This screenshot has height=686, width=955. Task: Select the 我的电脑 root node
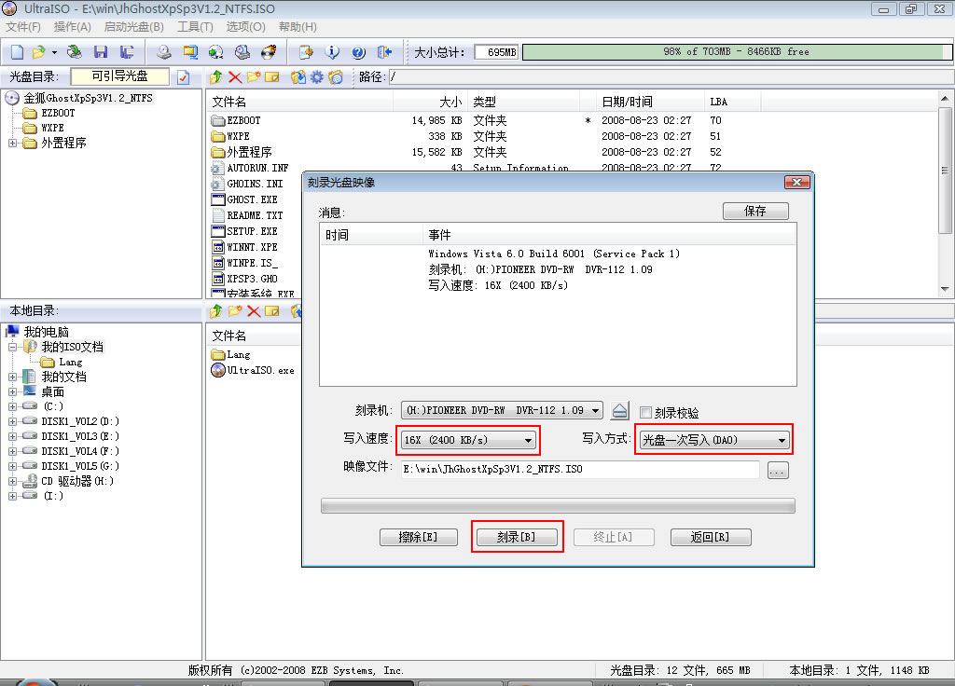(x=46, y=332)
